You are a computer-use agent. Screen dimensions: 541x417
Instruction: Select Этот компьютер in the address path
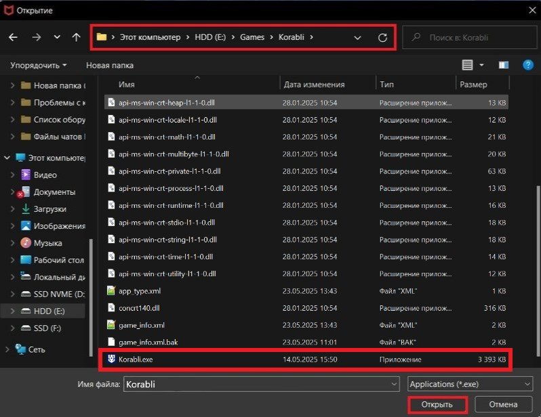coord(150,37)
